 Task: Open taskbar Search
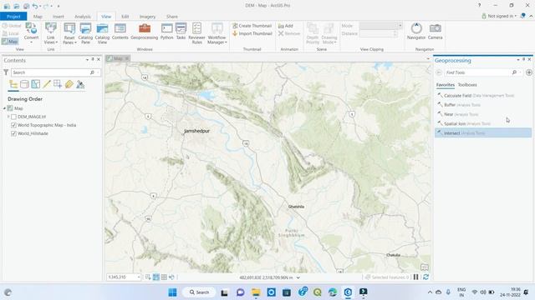(199, 292)
